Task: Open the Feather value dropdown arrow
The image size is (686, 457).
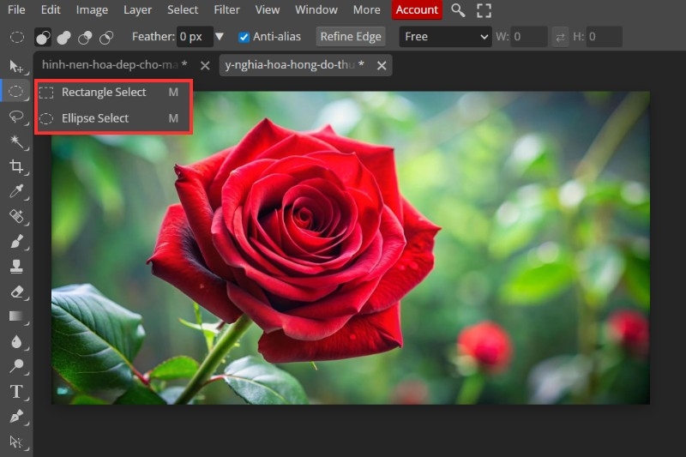Action: click(220, 37)
